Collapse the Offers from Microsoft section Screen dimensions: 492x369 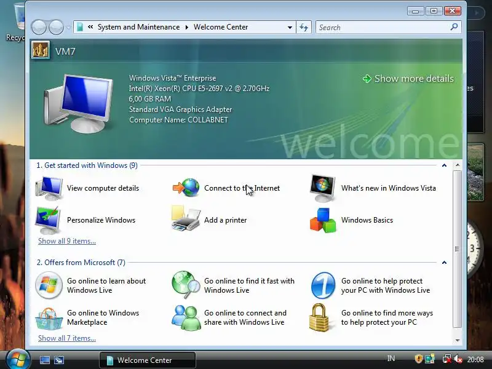(444, 263)
